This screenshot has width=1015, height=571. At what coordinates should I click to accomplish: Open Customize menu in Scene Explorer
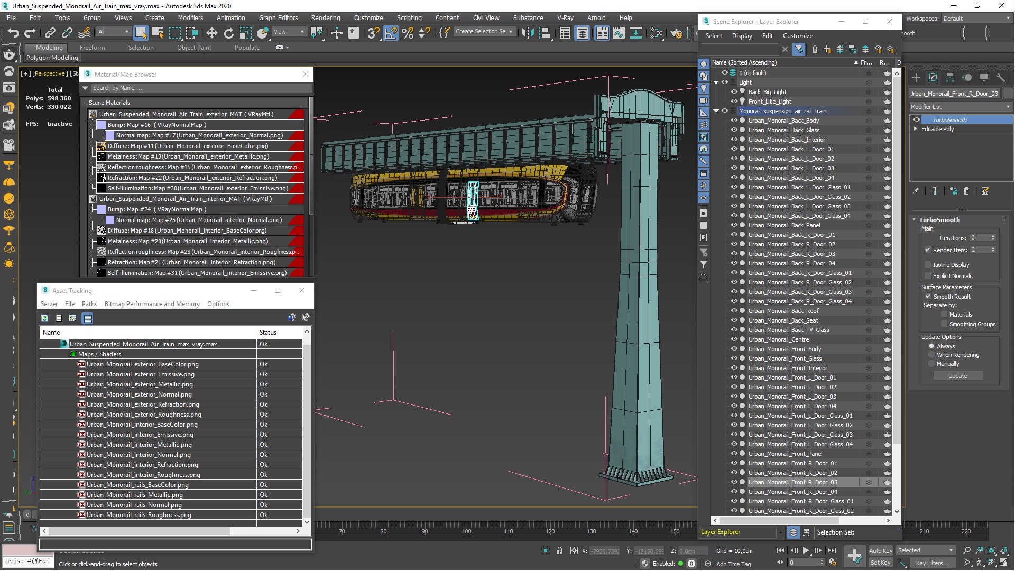(797, 36)
